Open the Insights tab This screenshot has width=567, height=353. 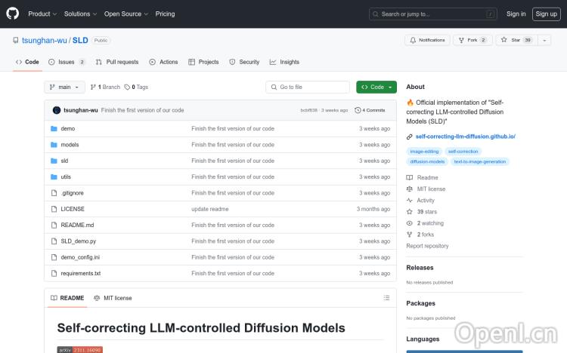[284, 62]
